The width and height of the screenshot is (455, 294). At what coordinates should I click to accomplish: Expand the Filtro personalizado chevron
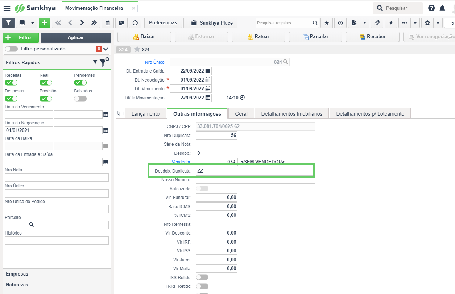click(106, 49)
